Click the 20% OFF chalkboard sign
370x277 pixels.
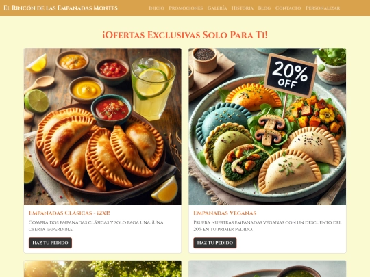[x=290, y=75]
